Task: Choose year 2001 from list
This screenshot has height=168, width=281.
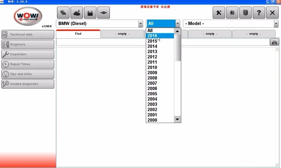Action: click(x=160, y=115)
